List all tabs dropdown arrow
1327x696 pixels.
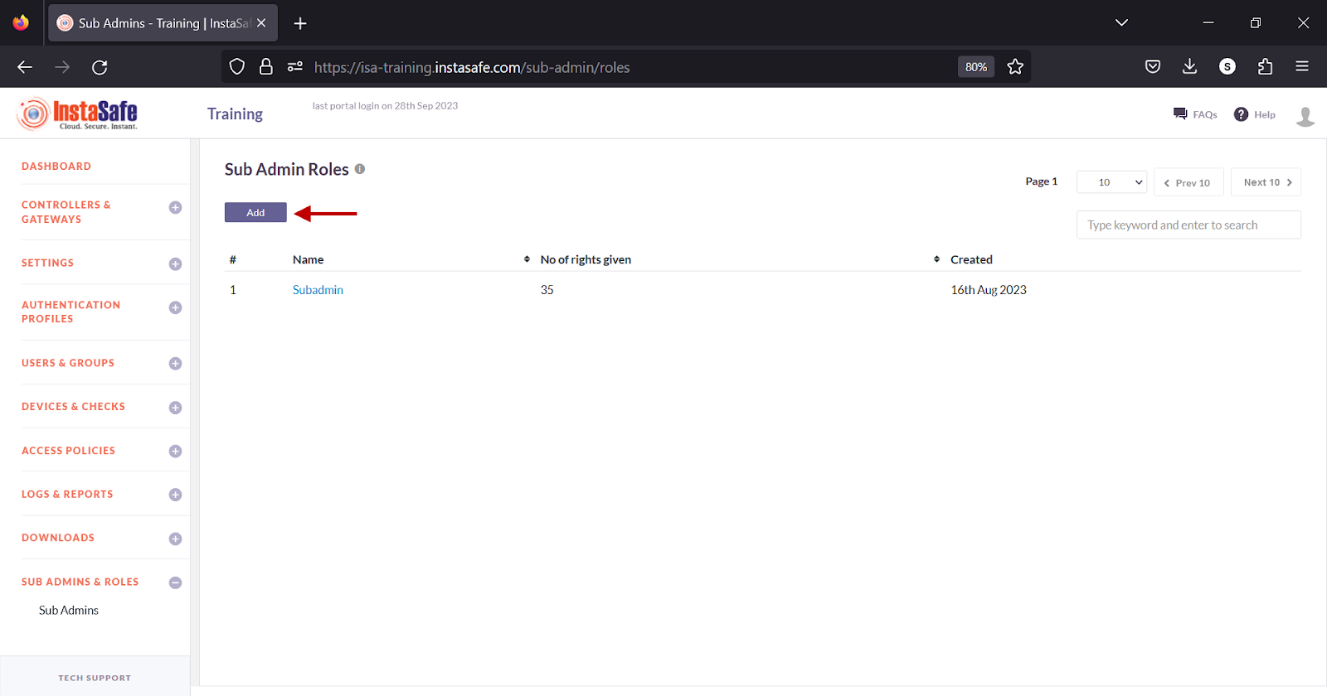tap(1121, 23)
